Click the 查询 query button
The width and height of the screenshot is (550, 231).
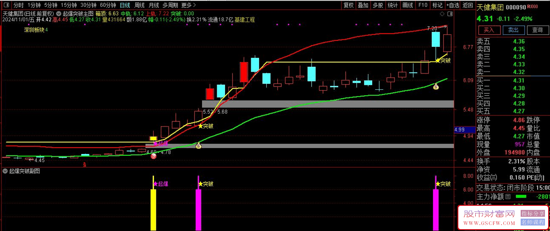pos(537,30)
